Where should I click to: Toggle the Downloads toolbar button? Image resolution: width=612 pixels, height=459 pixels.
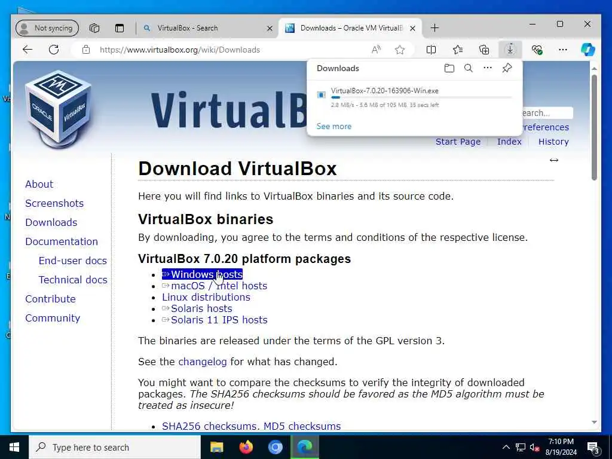coord(510,50)
